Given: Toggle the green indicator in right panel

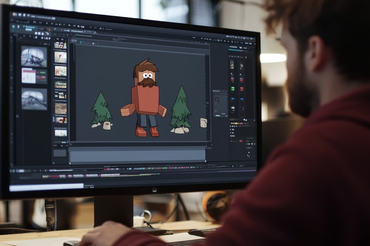Looking at the screenshot, I should (232, 89).
